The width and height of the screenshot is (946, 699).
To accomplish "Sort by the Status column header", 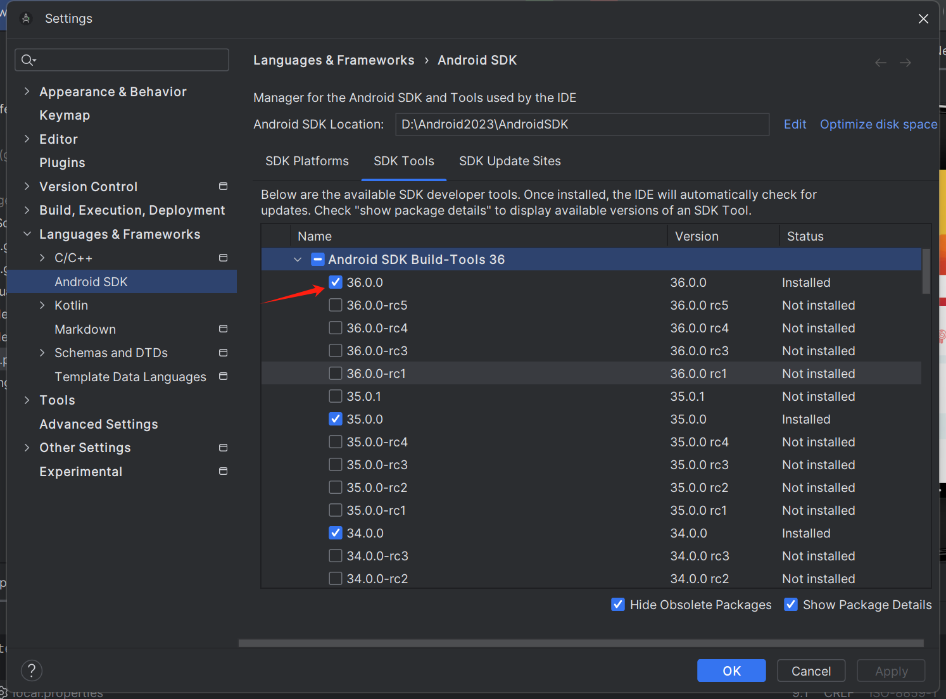I will tap(855, 236).
